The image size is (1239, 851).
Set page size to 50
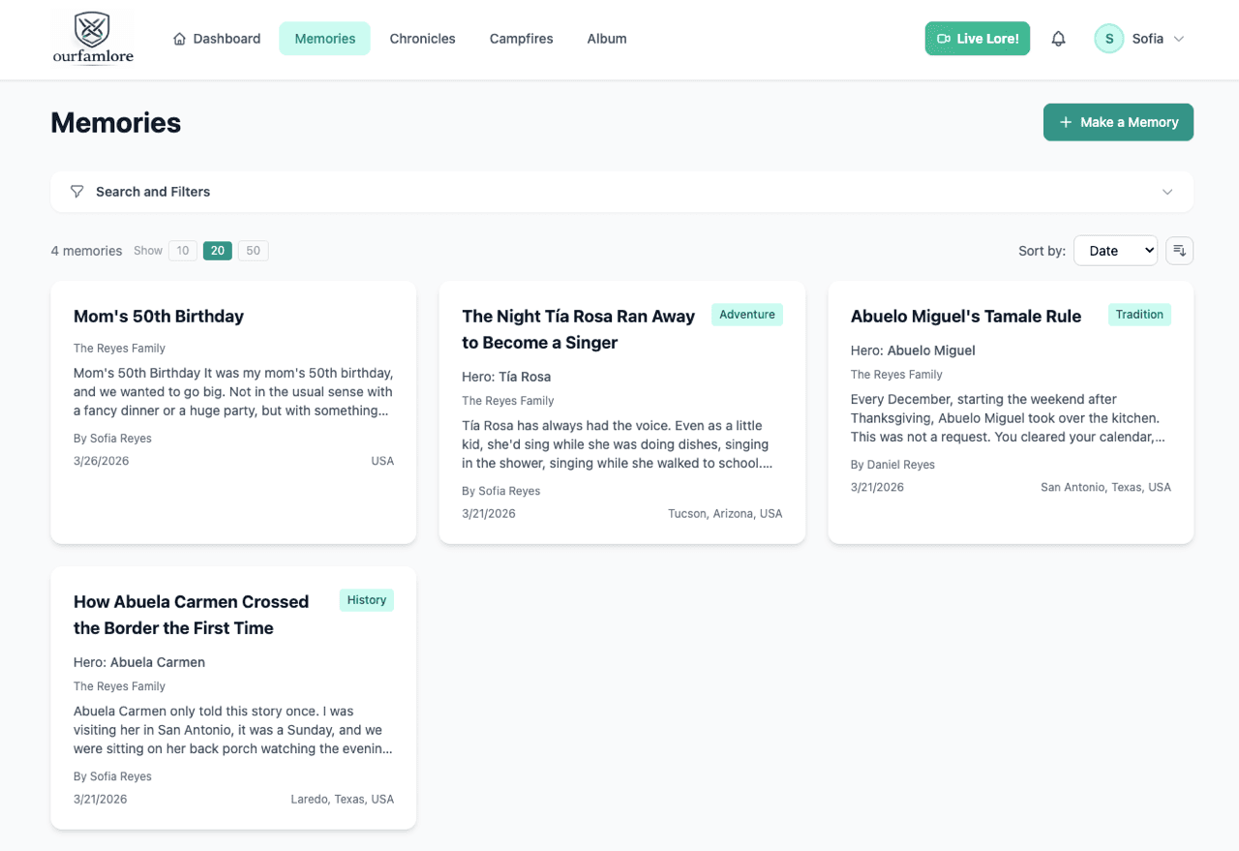tap(253, 251)
